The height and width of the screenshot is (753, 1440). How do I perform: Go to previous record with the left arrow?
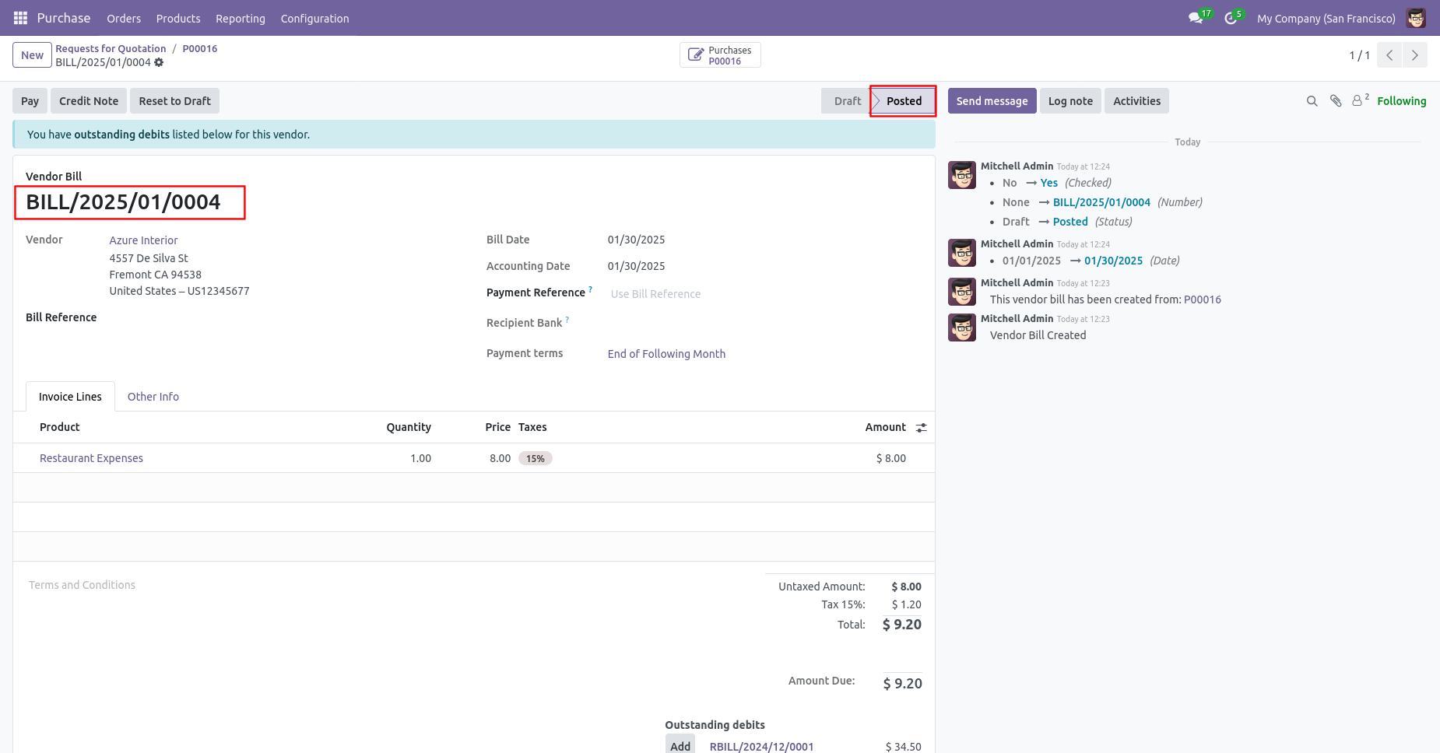tap(1389, 55)
